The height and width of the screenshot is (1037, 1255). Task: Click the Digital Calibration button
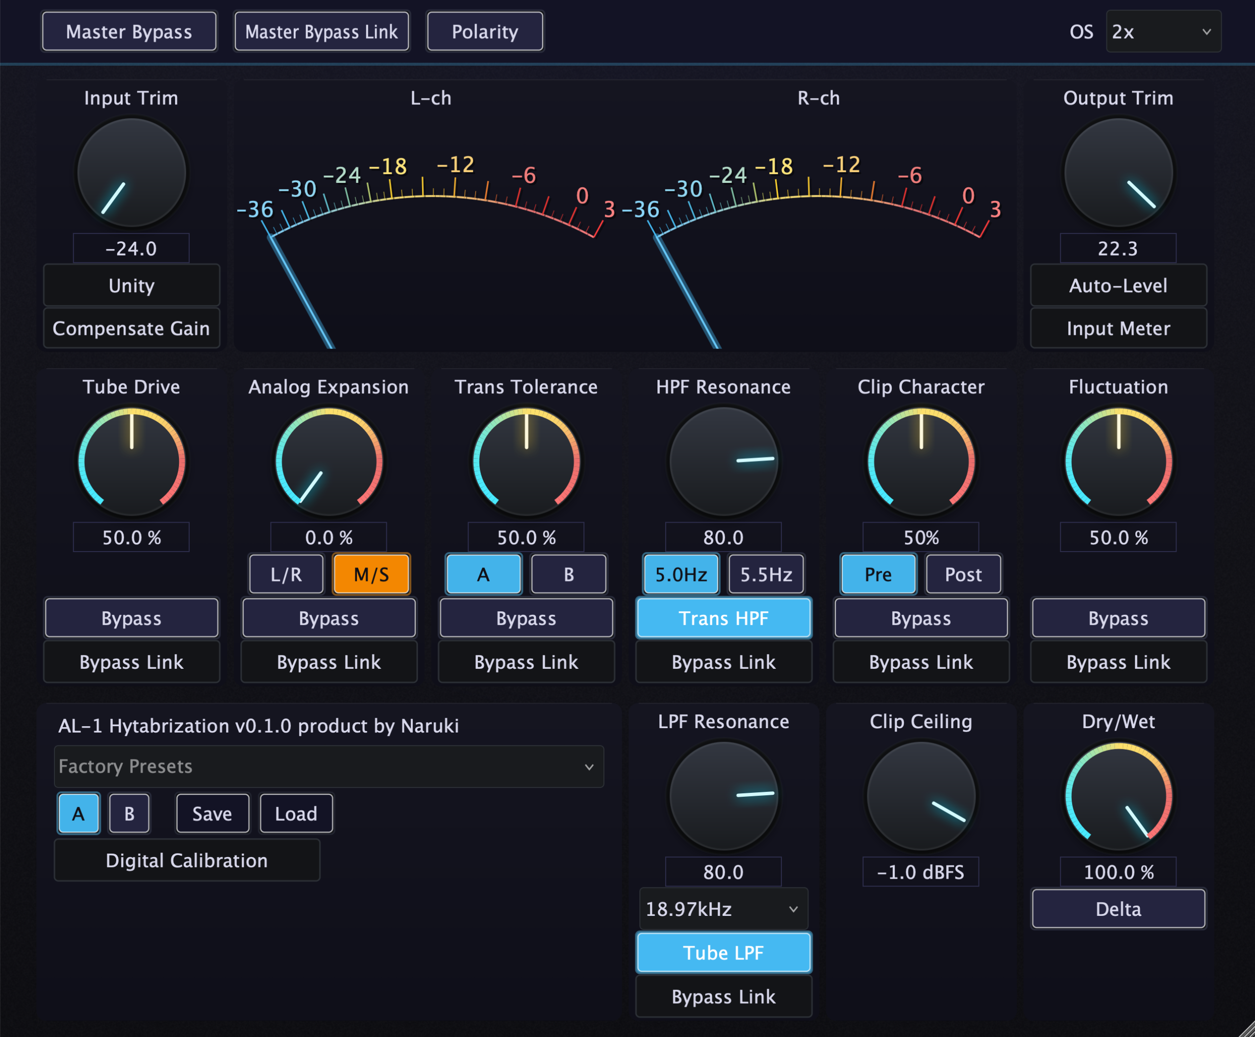pos(186,860)
